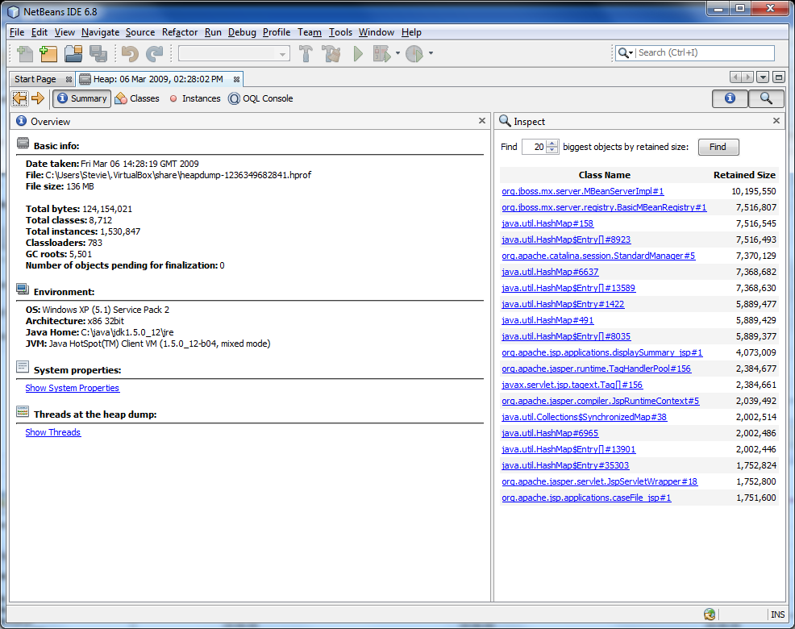Image resolution: width=795 pixels, height=629 pixels.
Task: Open the Team menu
Action: 310,32
